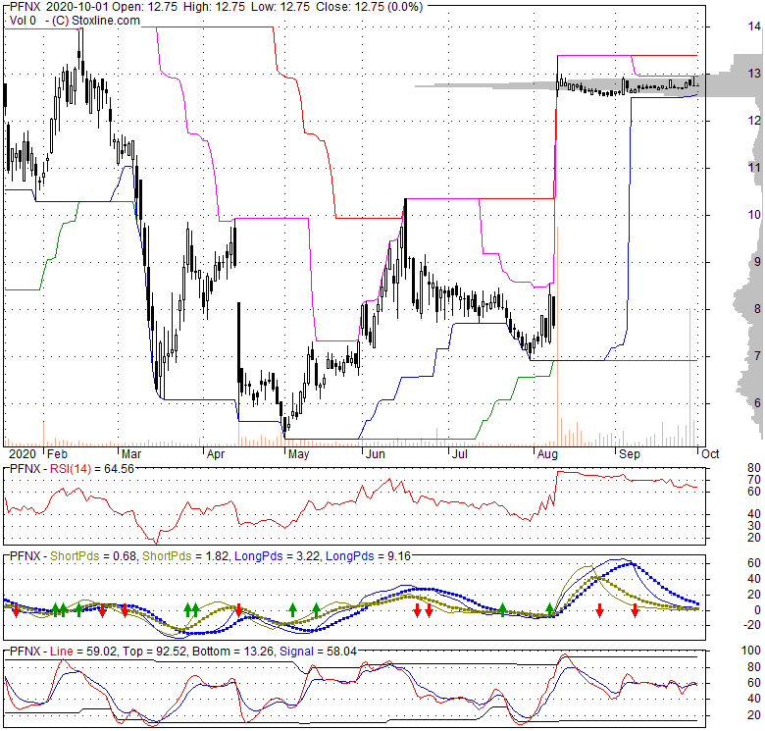765x731 pixels.
Task: Click price axis label 12
Action: pyautogui.click(x=754, y=121)
